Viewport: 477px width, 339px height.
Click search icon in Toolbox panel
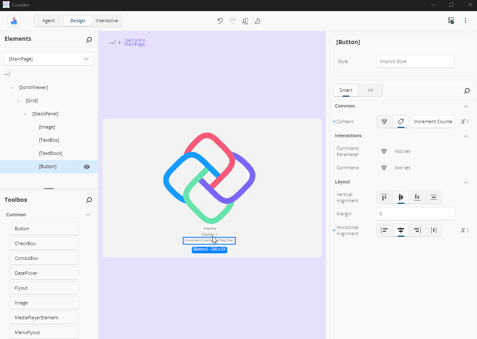pos(89,200)
